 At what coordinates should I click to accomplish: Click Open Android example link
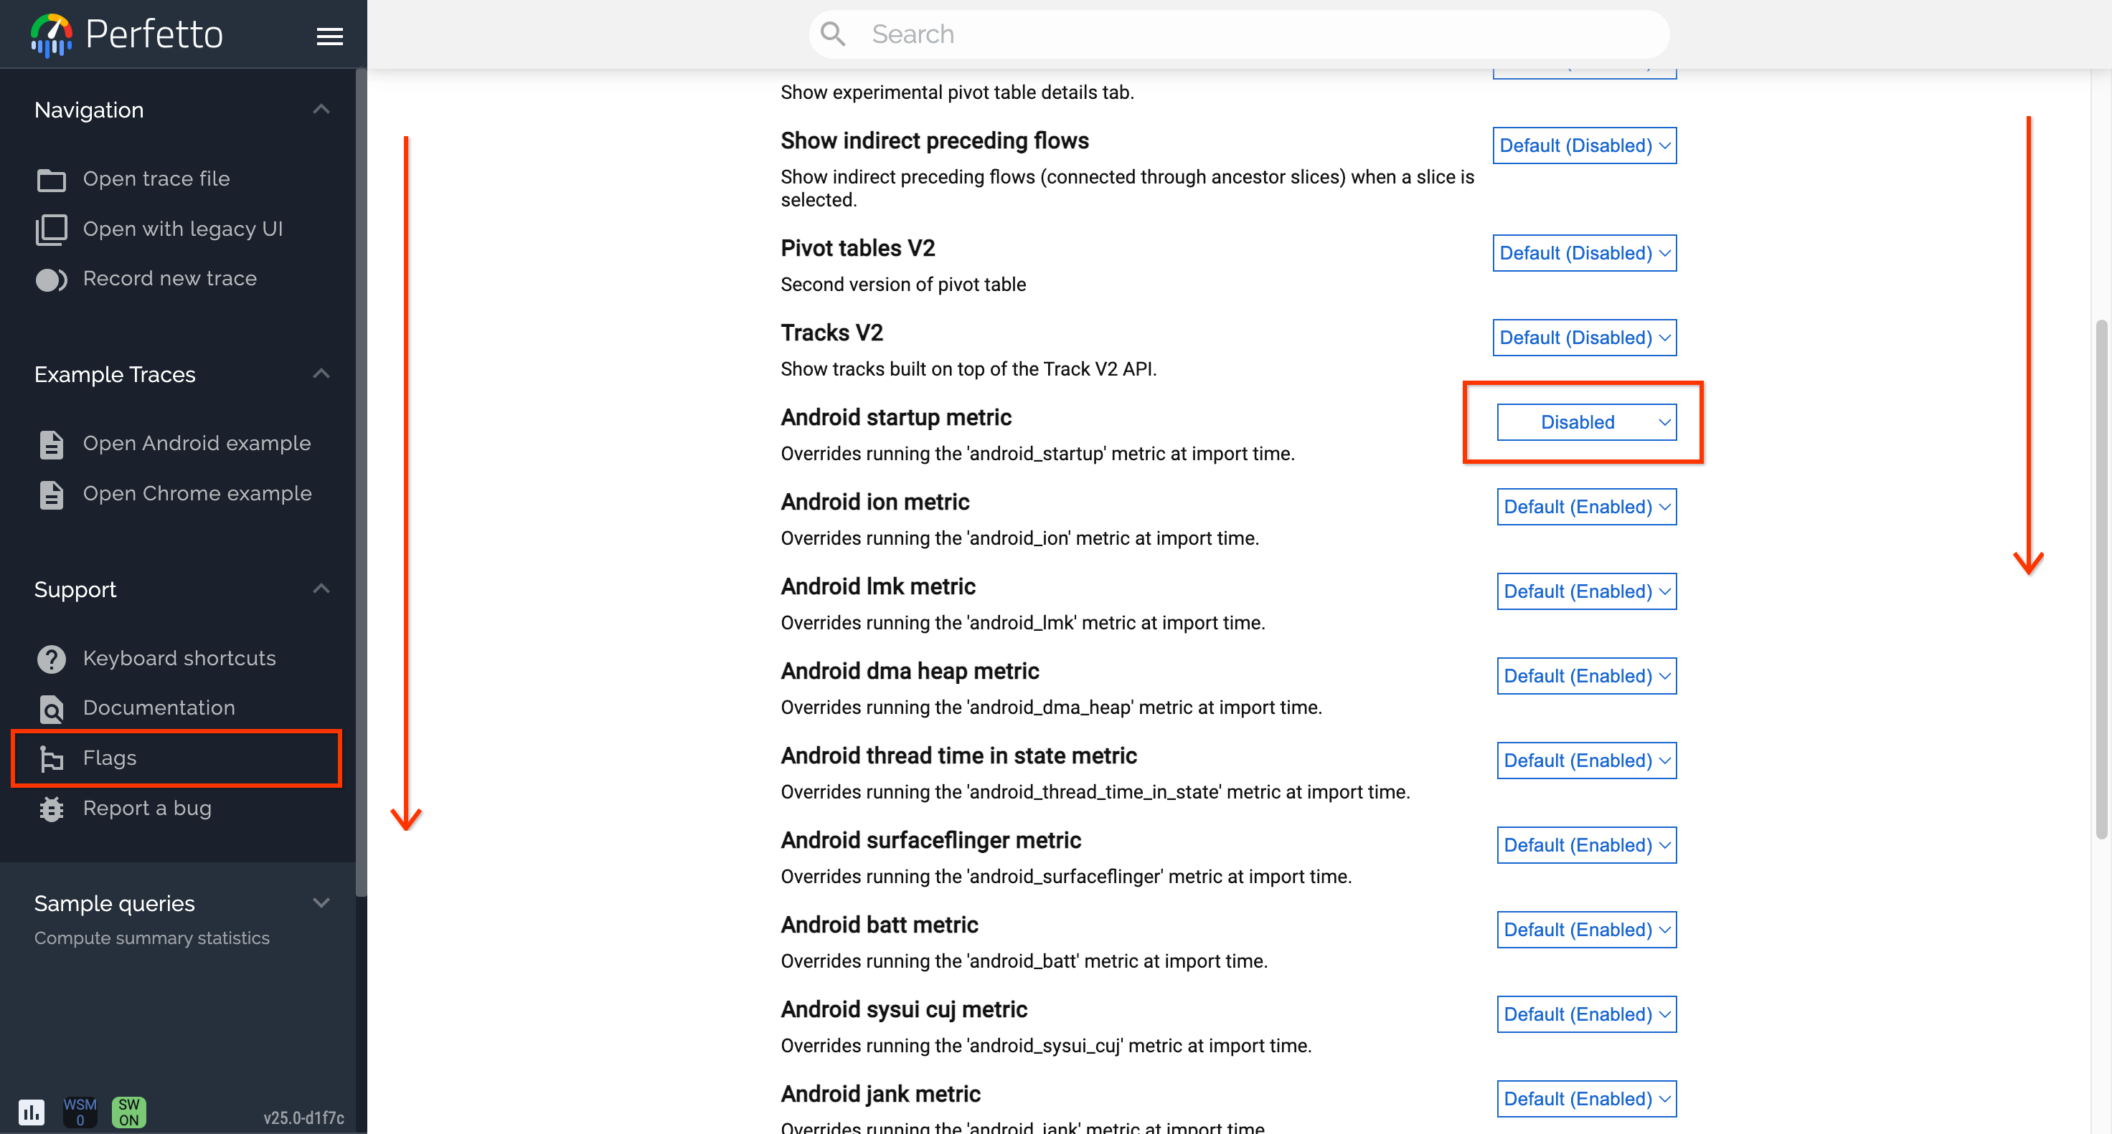[197, 443]
